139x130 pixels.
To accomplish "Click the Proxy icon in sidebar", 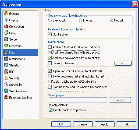I will coord(6,33).
